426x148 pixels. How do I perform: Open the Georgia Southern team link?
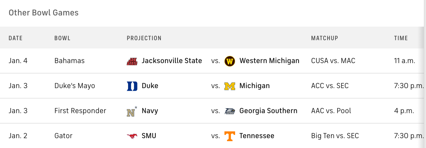(268, 111)
